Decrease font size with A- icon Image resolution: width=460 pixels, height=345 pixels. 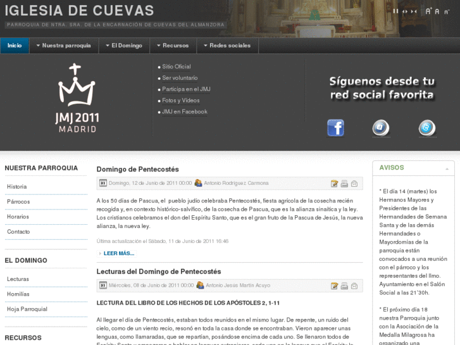coord(447,12)
